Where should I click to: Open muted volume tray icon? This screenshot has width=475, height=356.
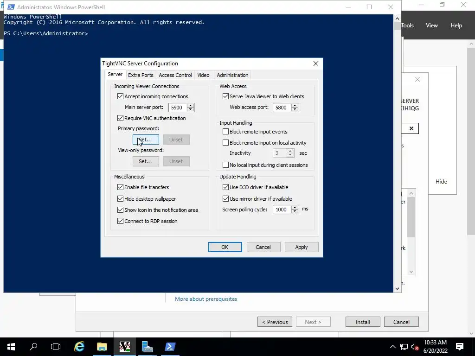click(x=415, y=347)
